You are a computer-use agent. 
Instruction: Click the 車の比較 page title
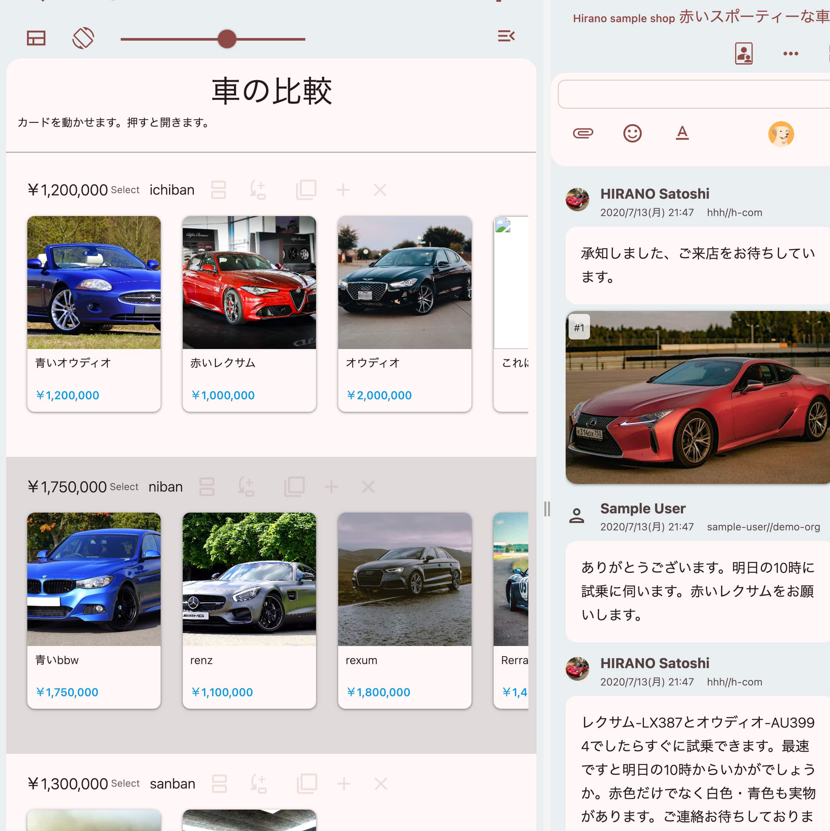click(x=271, y=91)
